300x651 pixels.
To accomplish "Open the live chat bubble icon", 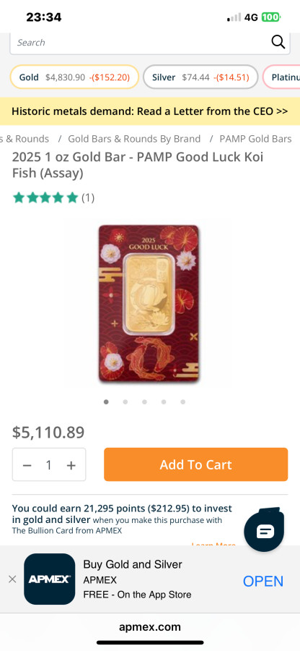I will [x=265, y=530].
